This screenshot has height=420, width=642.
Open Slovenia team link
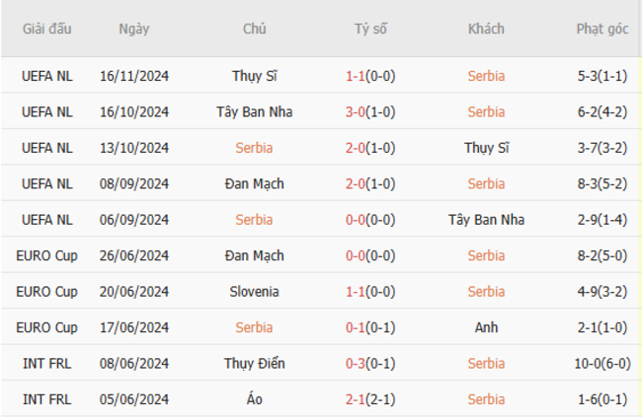tap(254, 292)
